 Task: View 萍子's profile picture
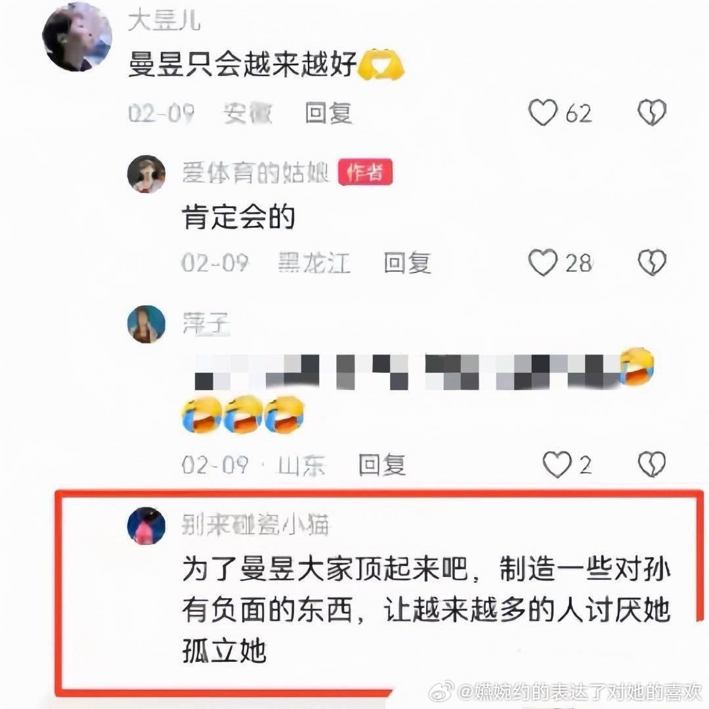click(x=146, y=324)
